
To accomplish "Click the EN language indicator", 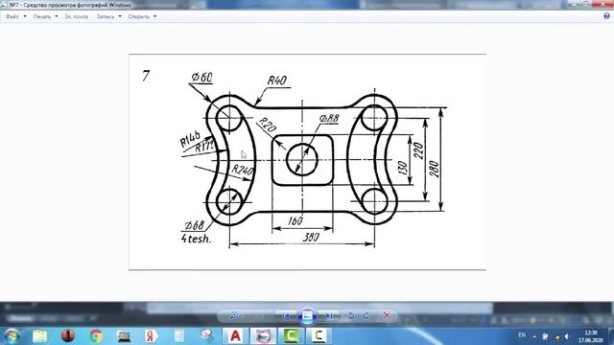I will [522, 335].
